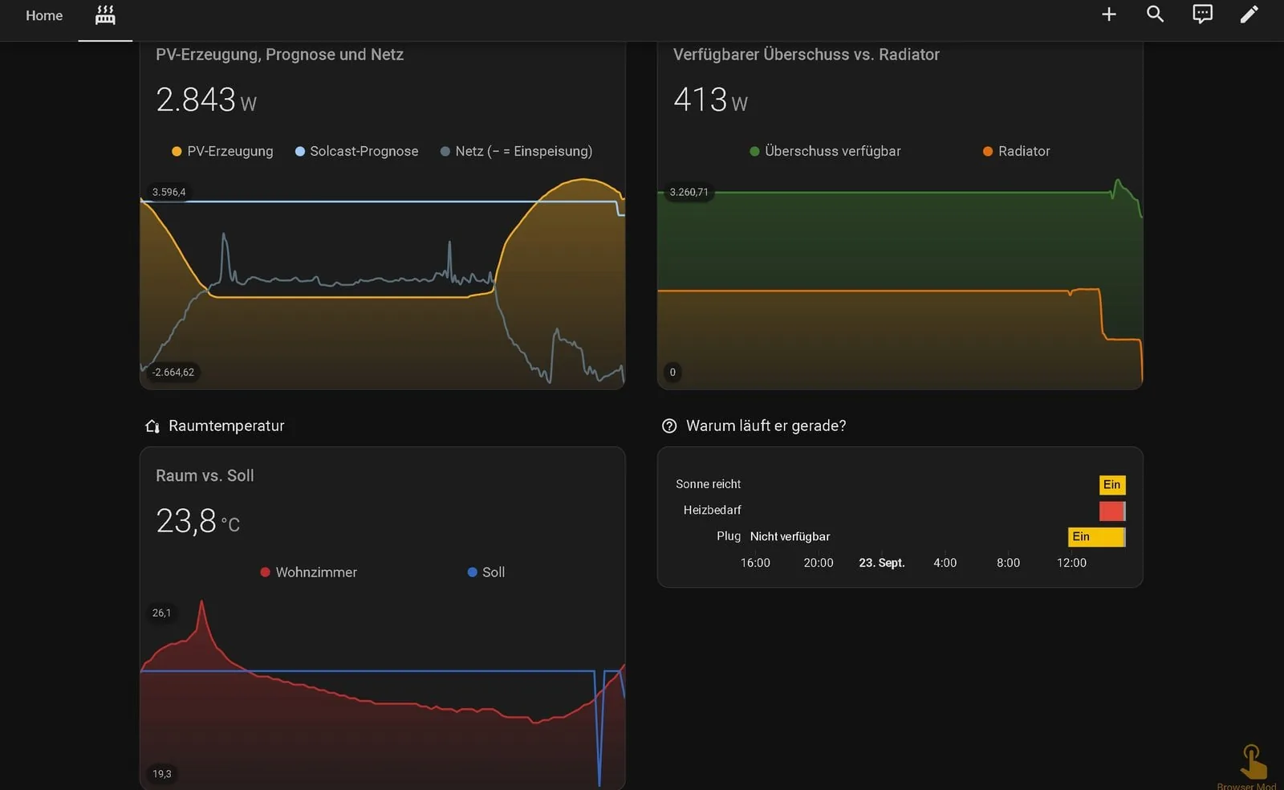Click the Raumtemperatur section heading
1284x790 pixels.
point(226,426)
